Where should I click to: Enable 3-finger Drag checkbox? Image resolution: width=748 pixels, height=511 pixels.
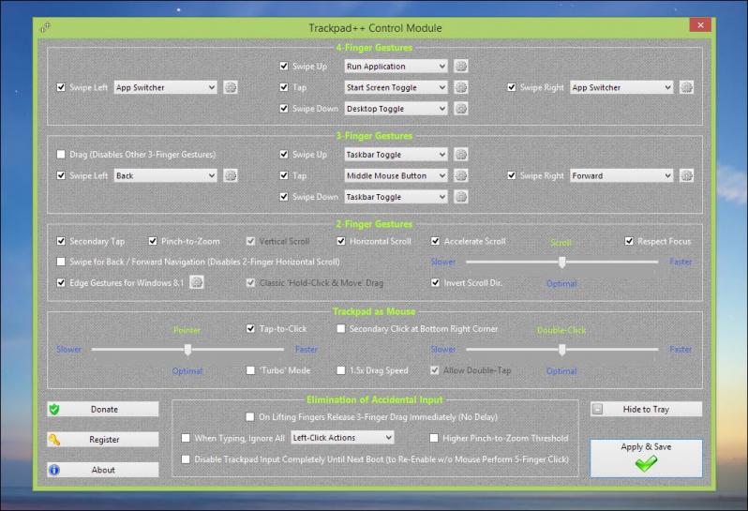62,155
